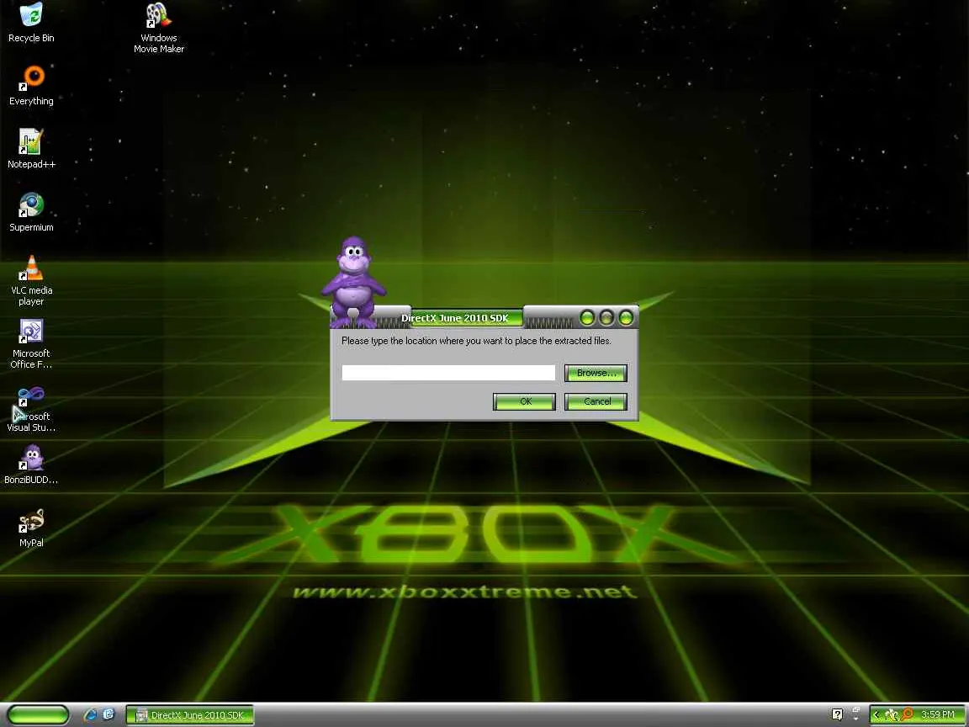Open the green Start button
The width and height of the screenshot is (969, 727).
[37, 714]
